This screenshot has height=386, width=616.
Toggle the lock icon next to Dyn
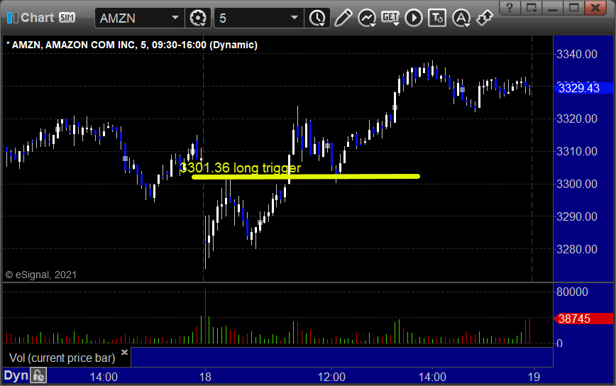coord(39,376)
